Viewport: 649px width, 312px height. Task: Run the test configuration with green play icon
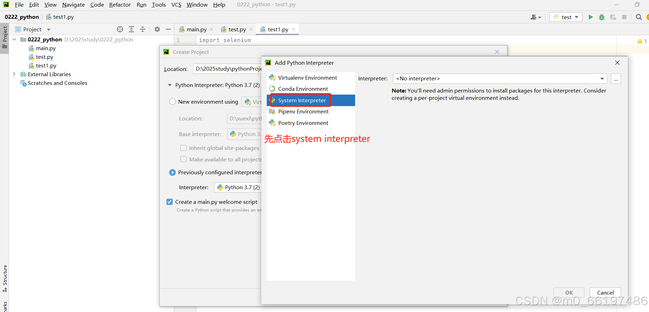(591, 17)
